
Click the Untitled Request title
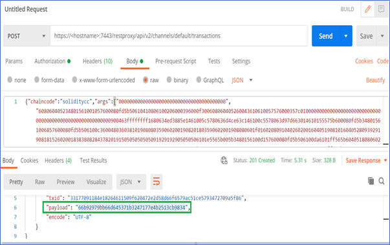coord(26,9)
